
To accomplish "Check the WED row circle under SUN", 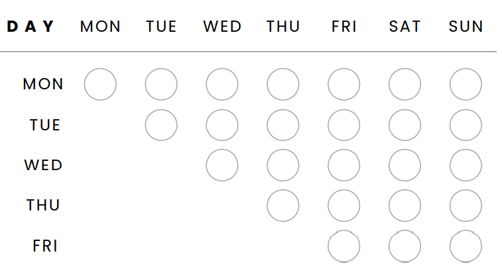I will coord(466,165).
